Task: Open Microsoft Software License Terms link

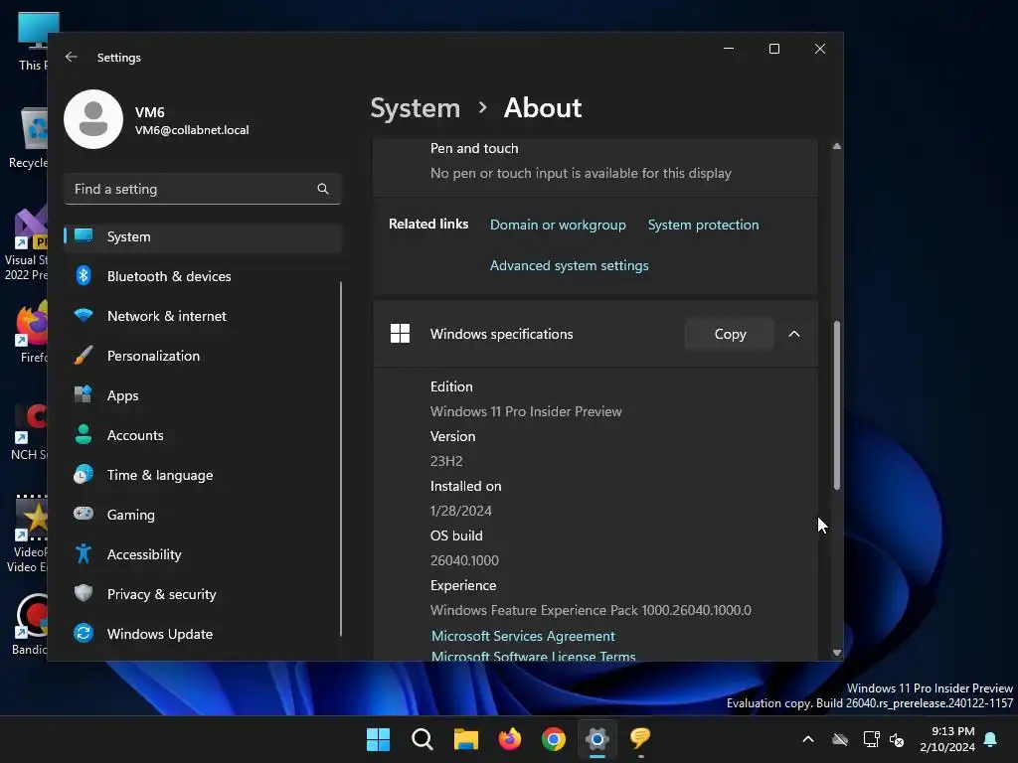Action: pyautogui.click(x=533, y=656)
